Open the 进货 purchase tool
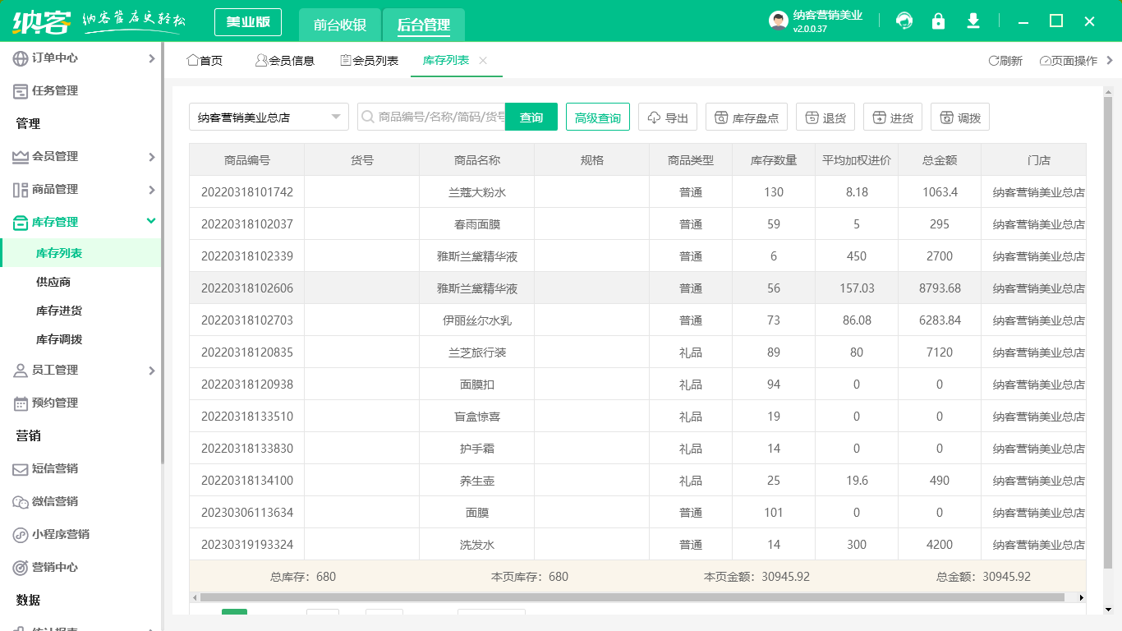This screenshot has height=631, width=1122. coord(893,116)
